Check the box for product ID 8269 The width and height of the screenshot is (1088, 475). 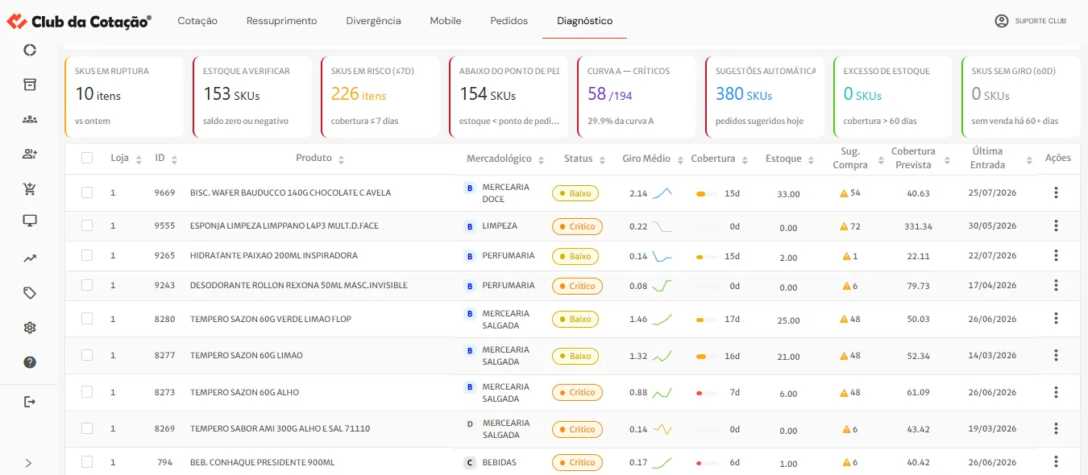[87, 428]
